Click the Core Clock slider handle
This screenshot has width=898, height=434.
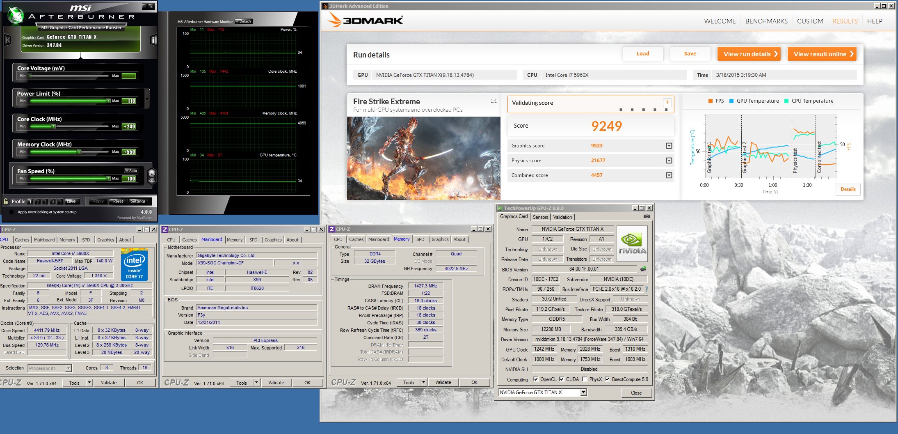pyautogui.click(x=53, y=126)
